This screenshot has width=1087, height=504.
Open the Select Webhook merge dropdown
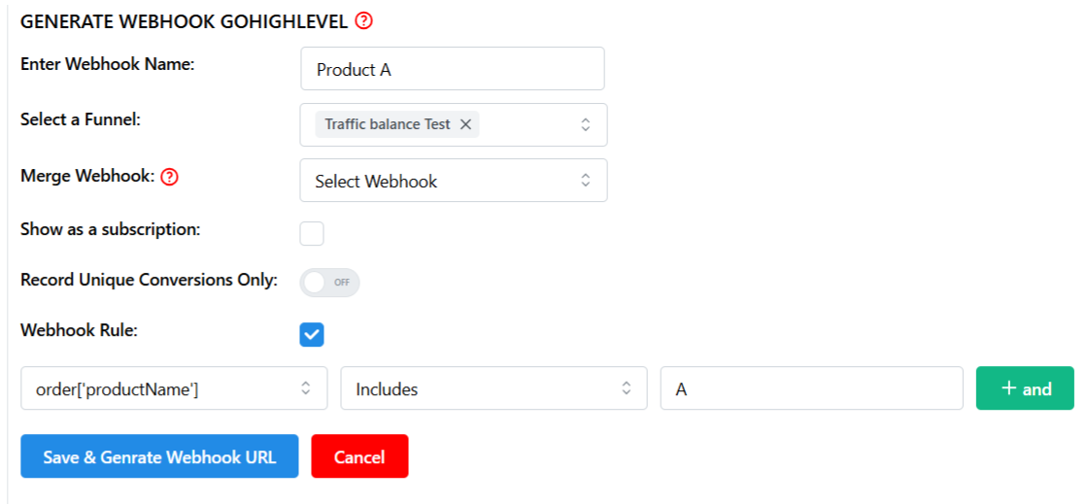[454, 181]
